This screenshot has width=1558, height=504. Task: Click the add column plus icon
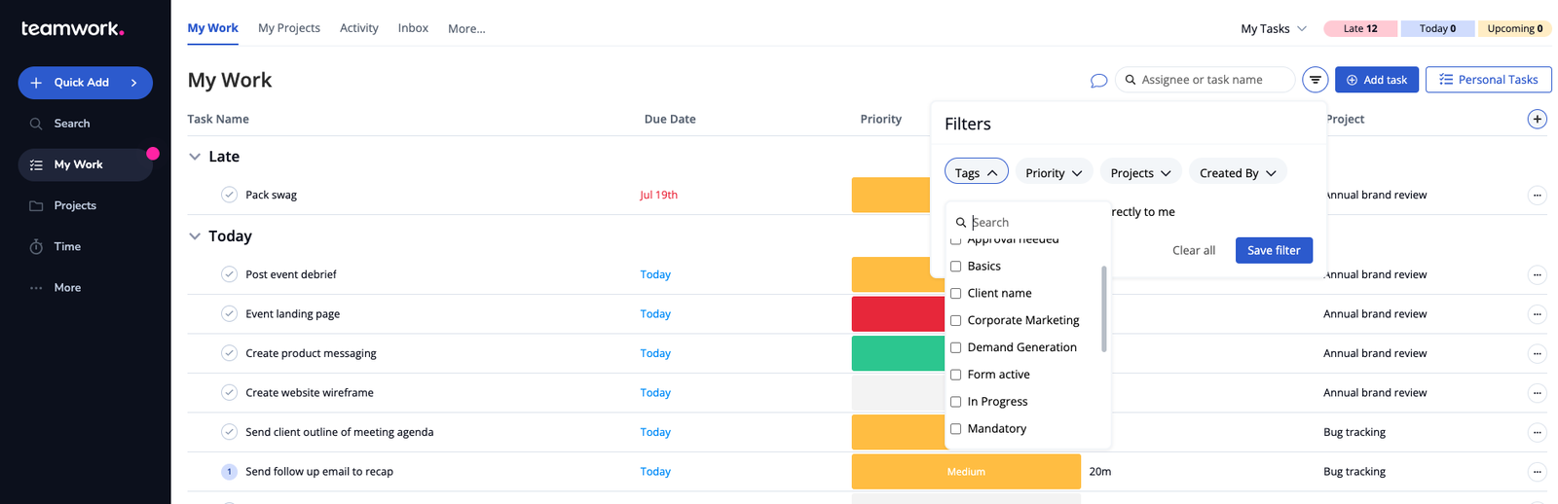pyautogui.click(x=1537, y=119)
